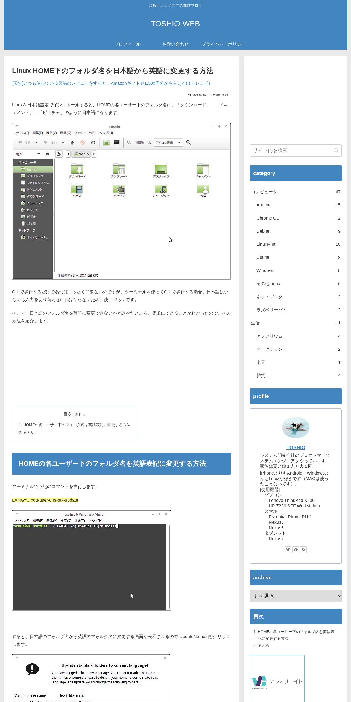Open the プライバシーポリシー navigation menu item

click(224, 44)
